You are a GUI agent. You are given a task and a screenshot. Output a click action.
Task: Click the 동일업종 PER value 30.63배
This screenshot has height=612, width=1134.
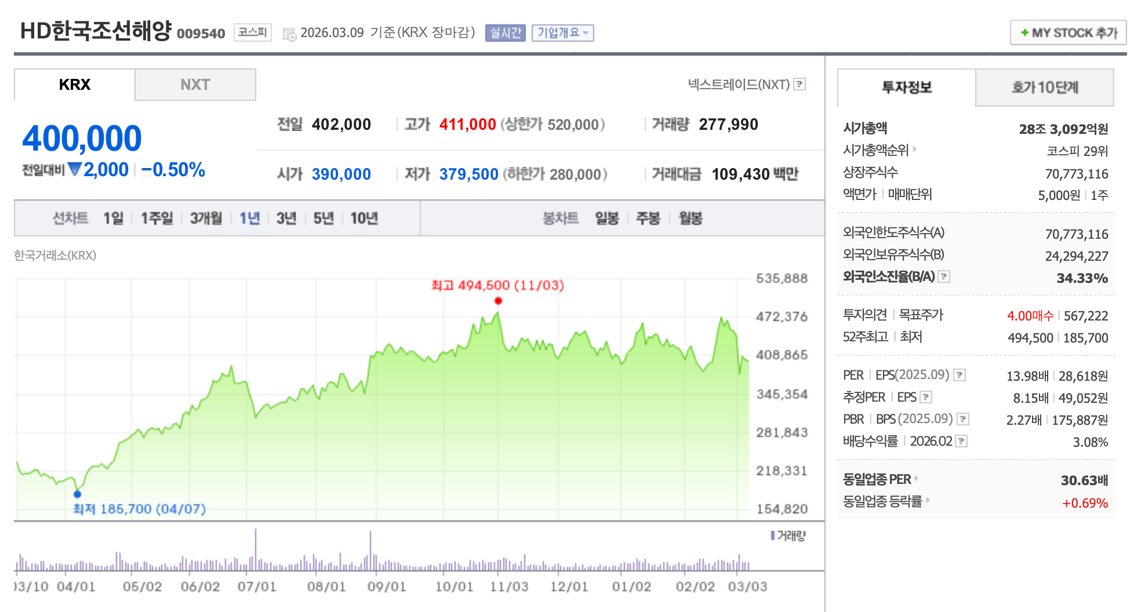(1085, 480)
